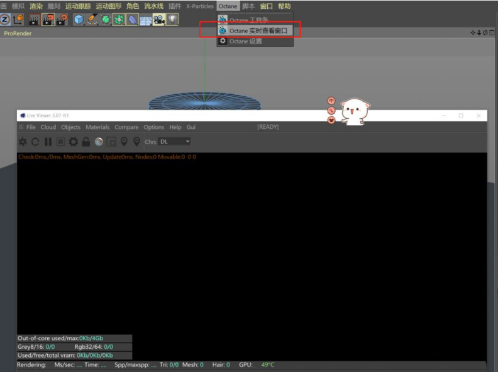The image size is (498, 372).
Task: Open Live Viewer Materials menu
Action: pos(97,127)
